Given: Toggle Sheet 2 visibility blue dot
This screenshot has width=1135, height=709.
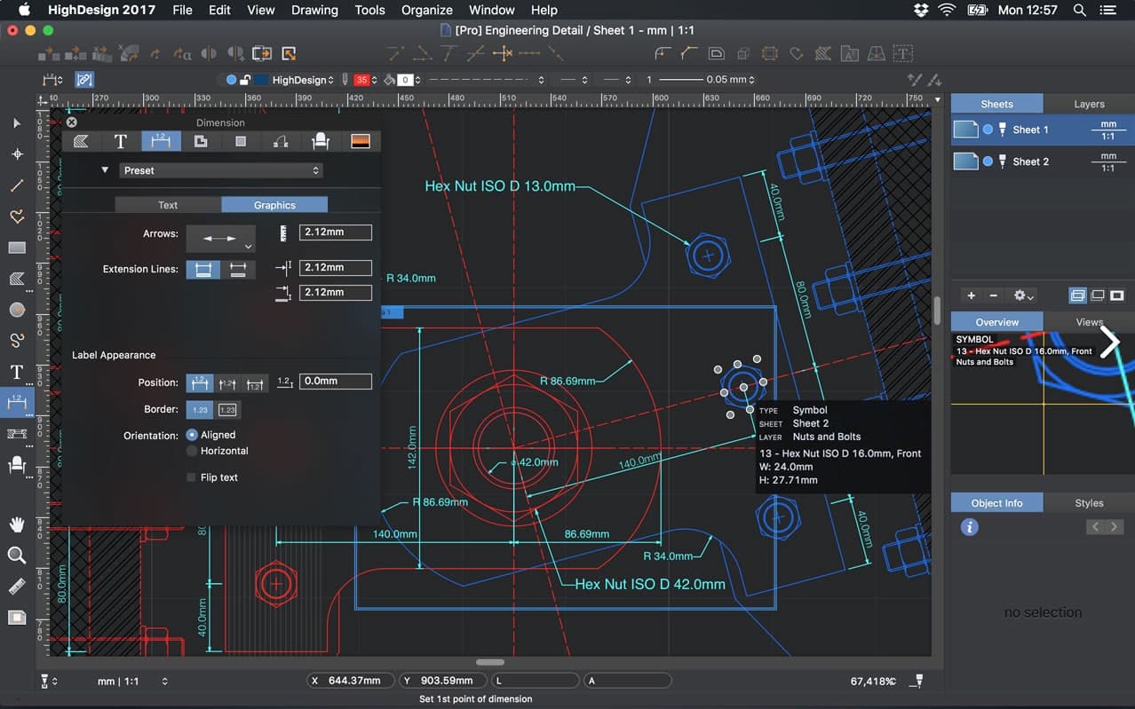Looking at the screenshot, I should 988,161.
